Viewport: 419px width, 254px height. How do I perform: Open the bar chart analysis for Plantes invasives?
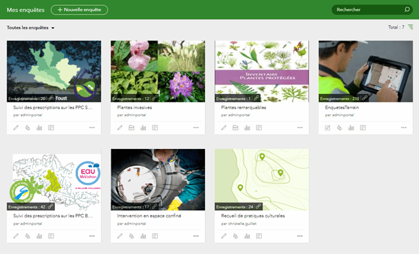point(143,128)
